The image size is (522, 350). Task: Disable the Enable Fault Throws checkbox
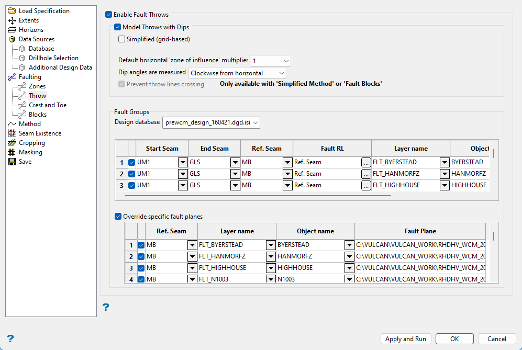[x=108, y=15]
